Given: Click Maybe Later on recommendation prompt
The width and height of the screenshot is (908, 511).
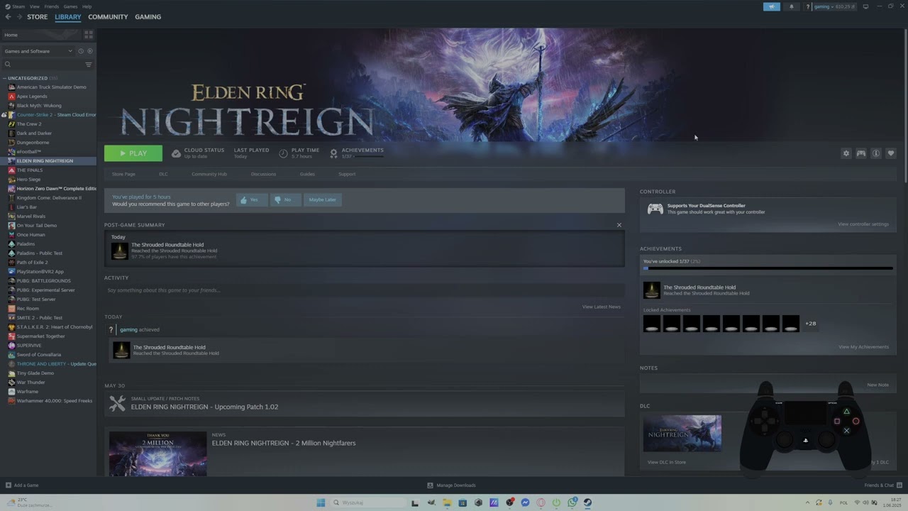Looking at the screenshot, I should tap(322, 200).
